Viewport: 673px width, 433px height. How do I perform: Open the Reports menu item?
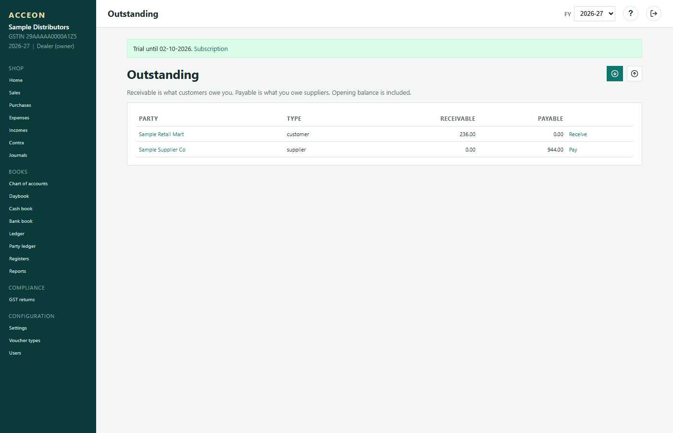pyautogui.click(x=18, y=271)
